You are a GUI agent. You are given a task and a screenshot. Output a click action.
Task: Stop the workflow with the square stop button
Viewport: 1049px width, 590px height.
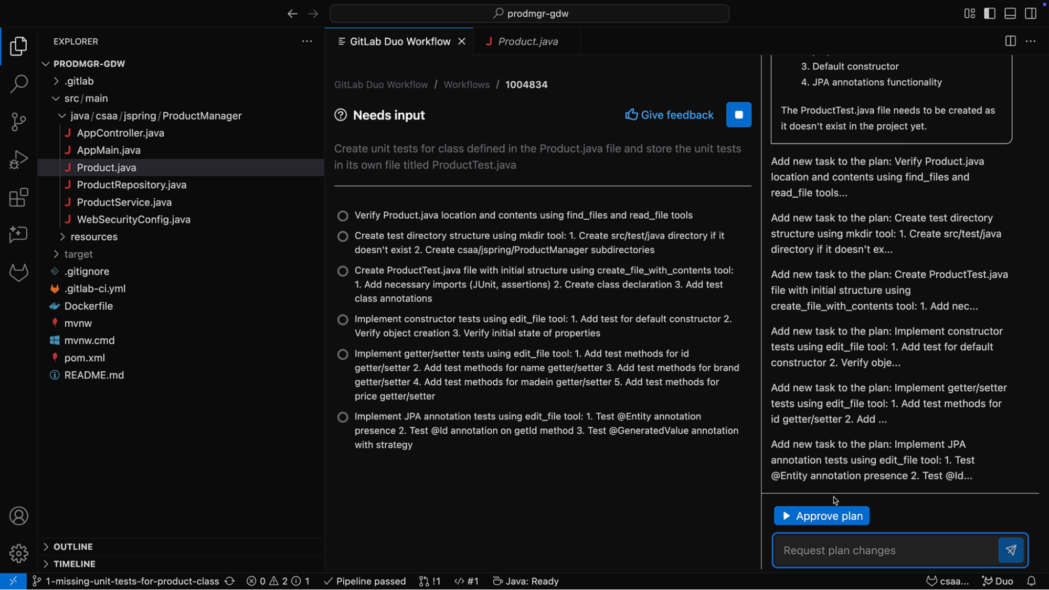coord(738,114)
